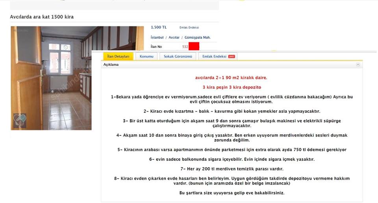The image size is (378, 203).
Task: Open the Avcılar breadcrumb link
Action: [x=174, y=37]
